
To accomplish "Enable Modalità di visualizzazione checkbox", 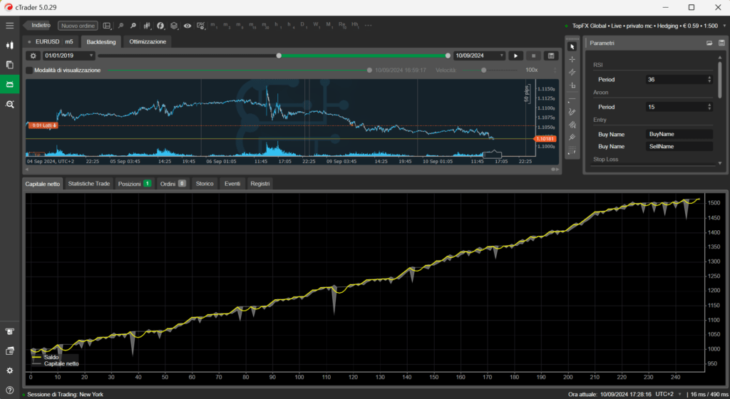I will coord(29,71).
